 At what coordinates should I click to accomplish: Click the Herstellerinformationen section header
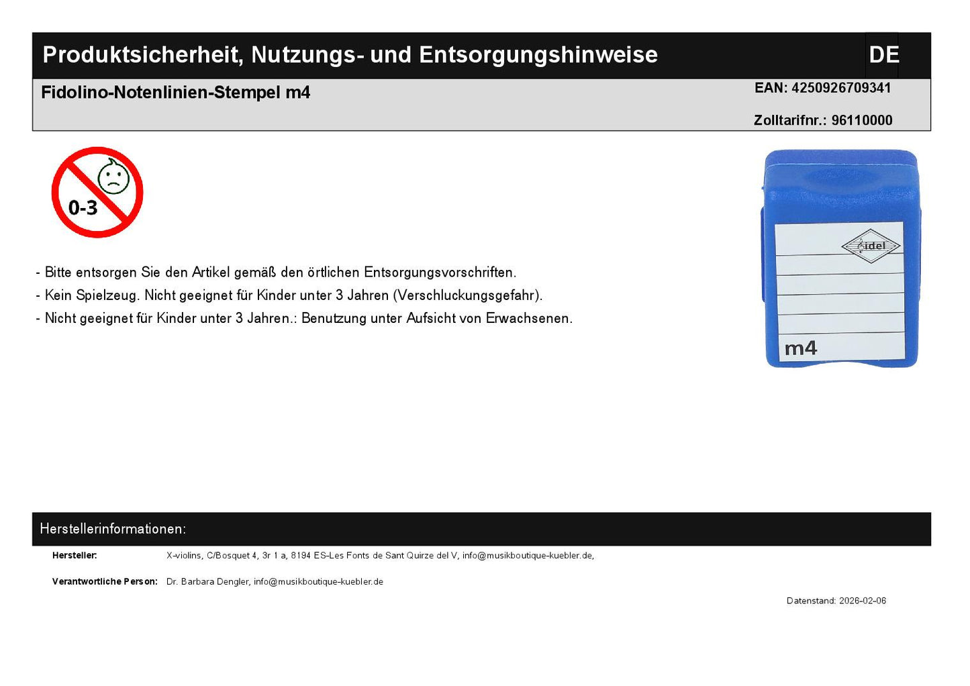(113, 529)
